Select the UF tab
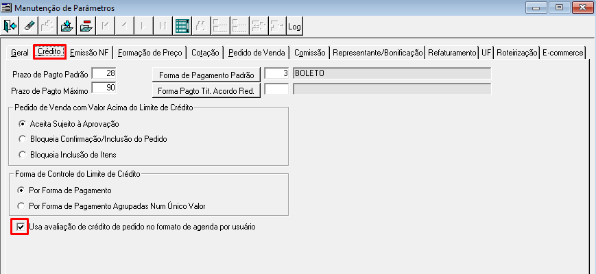This screenshot has height=274, width=596. (486, 53)
